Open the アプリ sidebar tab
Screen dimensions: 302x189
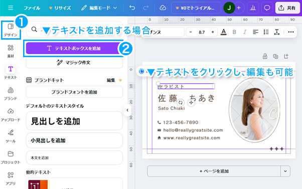point(11,178)
